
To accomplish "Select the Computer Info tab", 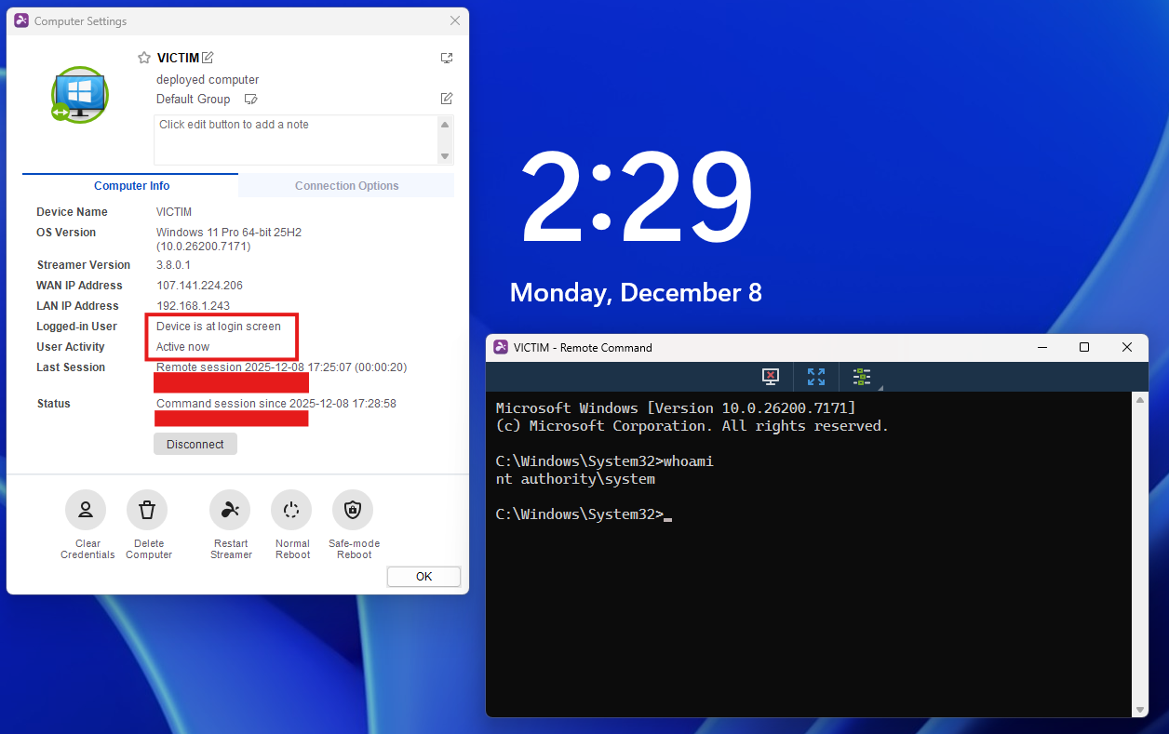I will tap(131, 185).
